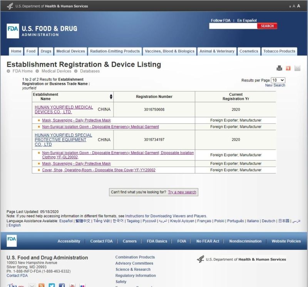The width and height of the screenshot is (308, 287).
Task: Open the Home tab
Action: coord(16,51)
